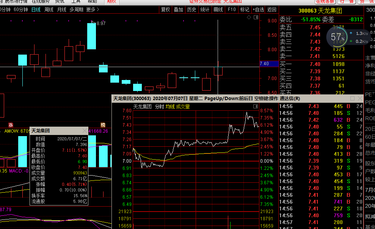The image size is (375, 229).
Task: Select the yellow 均线 label in the popup
Action: coord(170,107)
